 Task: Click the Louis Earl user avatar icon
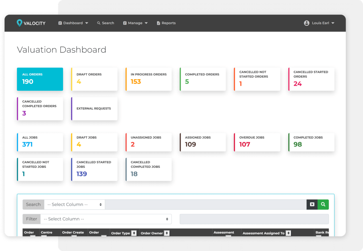point(307,23)
